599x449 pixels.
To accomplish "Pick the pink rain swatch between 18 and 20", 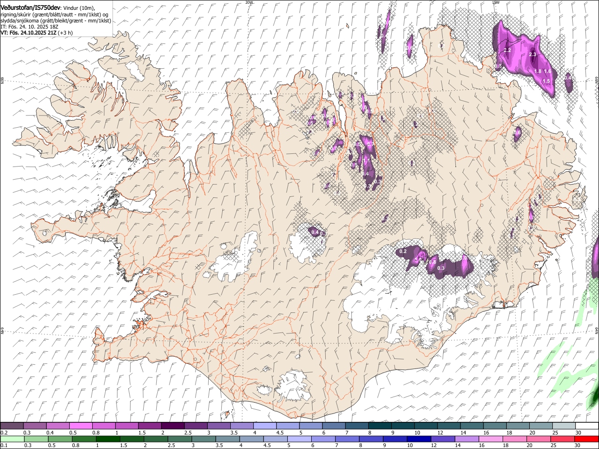I will pos(515,439).
